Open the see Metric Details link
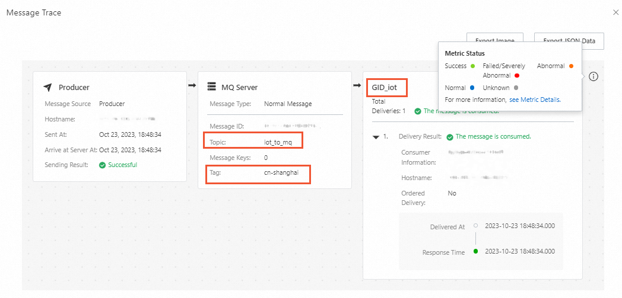Screen dimensions: 622x298 pyautogui.click(x=535, y=100)
